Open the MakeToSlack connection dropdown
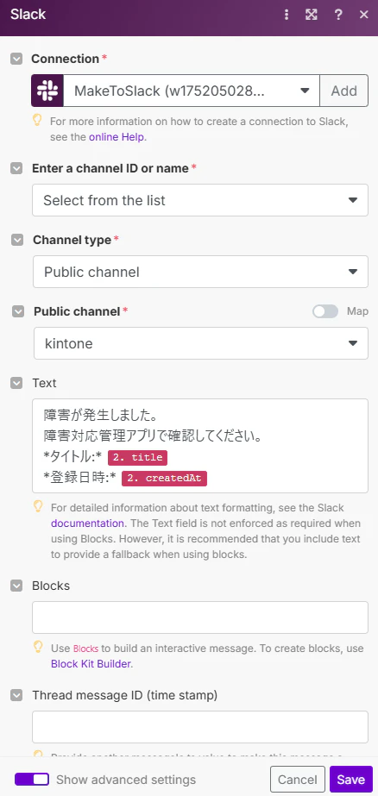The width and height of the screenshot is (378, 796). [192, 91]
